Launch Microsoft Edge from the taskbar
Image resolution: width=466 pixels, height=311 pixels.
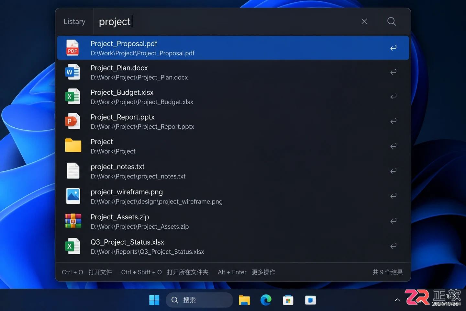click(x=266, y=300)
